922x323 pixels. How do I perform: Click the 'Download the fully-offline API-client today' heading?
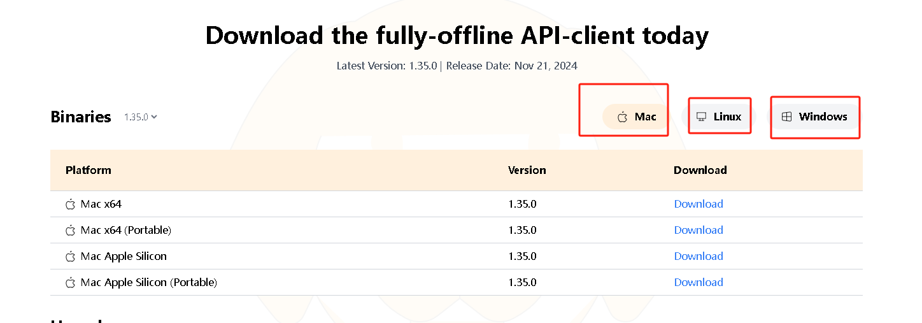[x=457, y=35]
